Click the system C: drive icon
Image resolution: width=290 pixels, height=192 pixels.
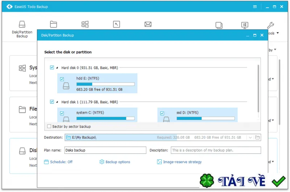click(x=66, y=119)
